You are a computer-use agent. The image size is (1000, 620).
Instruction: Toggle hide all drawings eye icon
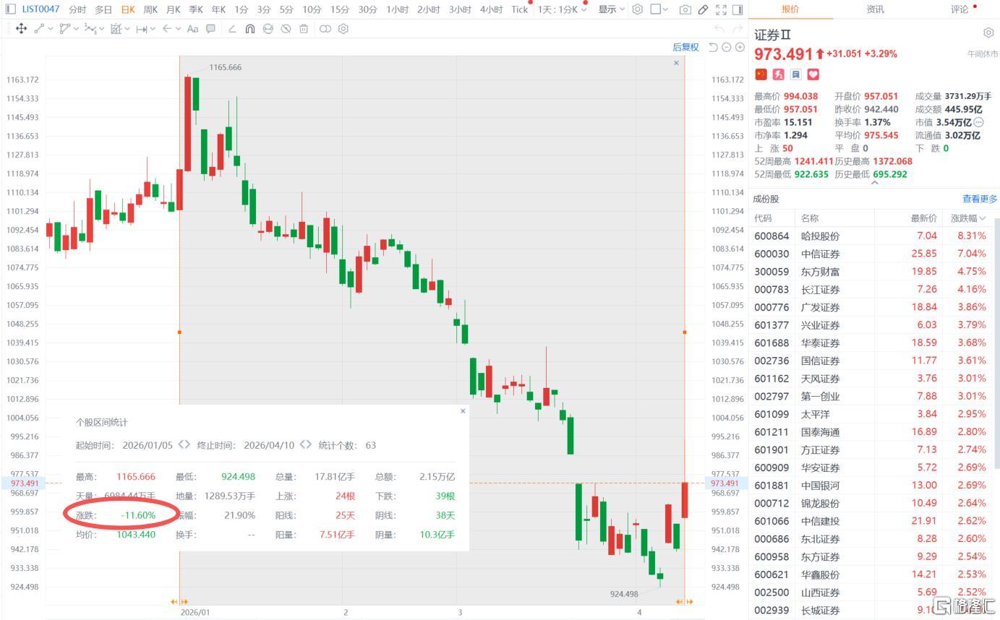point(286,29)
